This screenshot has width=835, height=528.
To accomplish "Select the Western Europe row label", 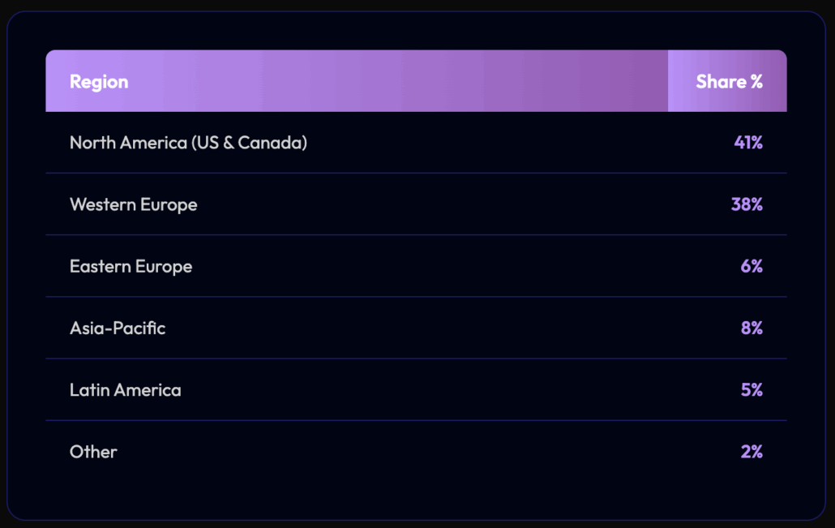I will (134, 204).
